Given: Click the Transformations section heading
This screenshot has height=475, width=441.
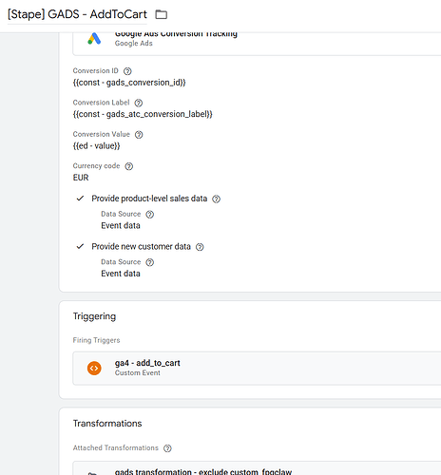Looking at the screenshot, I should [x=107, y=424].
